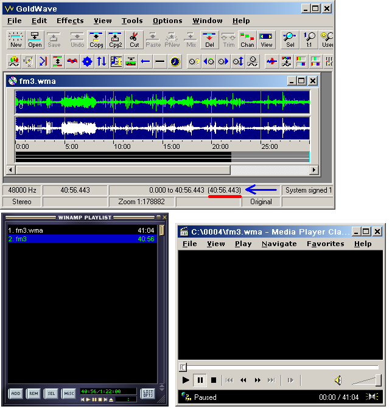Click the 15:00 mark on the time ruler
The width and height of the screenshot is (392, 412).
tap(172, 146)
